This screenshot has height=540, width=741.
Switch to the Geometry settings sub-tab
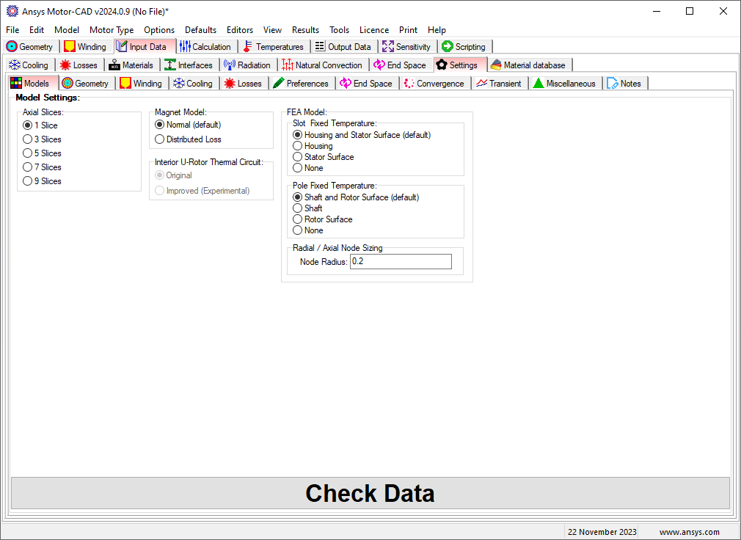86,83
